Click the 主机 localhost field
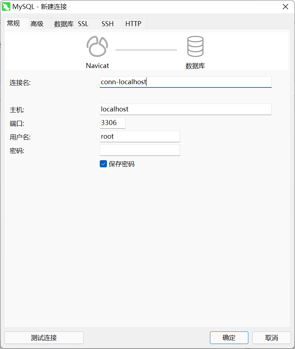The width and height of the screenshot is (295, 349). (186, 109)
